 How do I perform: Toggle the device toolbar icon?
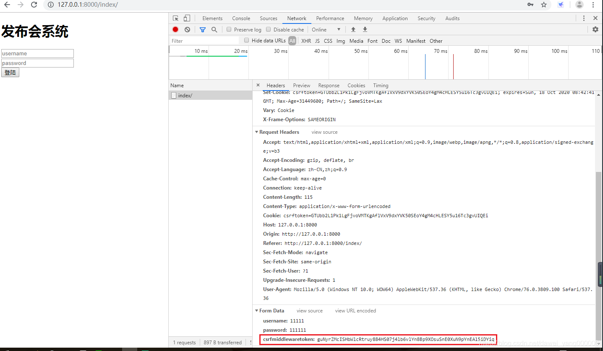[x=187, y=18]
